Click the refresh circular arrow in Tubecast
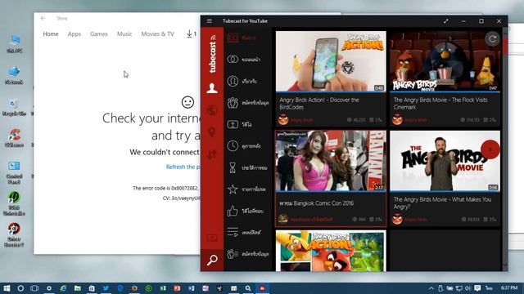 (x=492, y=39)
